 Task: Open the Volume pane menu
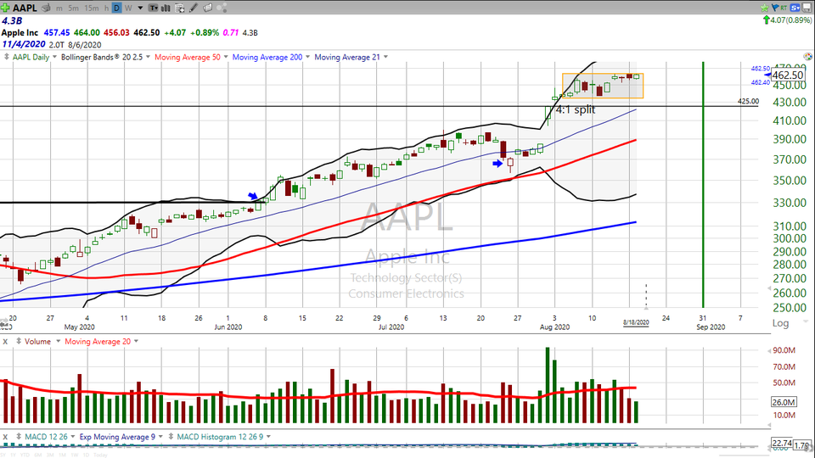click(x=37, y=341)
